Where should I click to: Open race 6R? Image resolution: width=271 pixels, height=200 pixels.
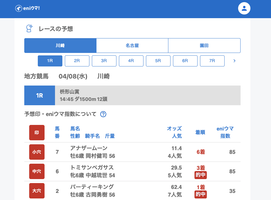tap(185, 61)
